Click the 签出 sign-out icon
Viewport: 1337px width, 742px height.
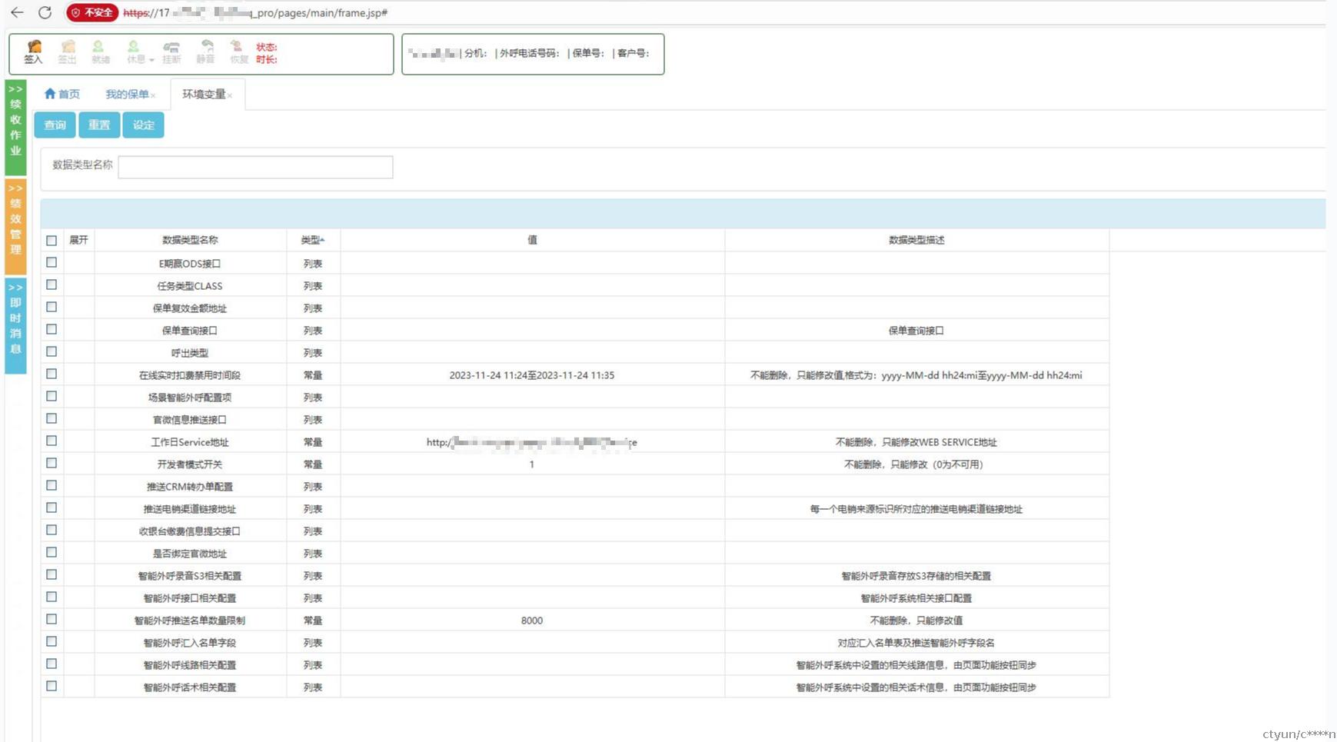click(68, 52)
